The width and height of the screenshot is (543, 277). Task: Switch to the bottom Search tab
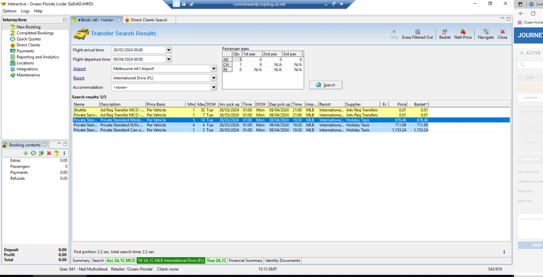(x=98, y=260)
